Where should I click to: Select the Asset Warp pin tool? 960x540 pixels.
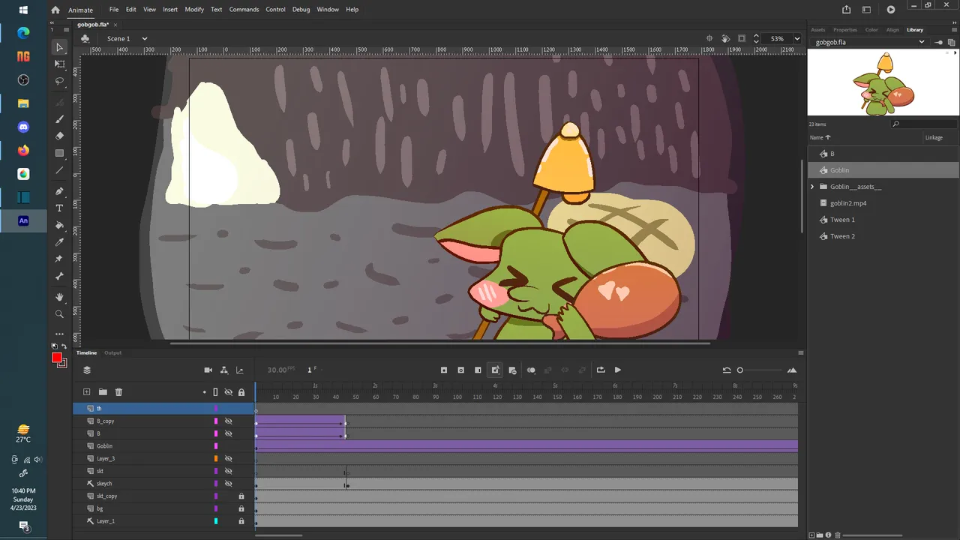60,259
